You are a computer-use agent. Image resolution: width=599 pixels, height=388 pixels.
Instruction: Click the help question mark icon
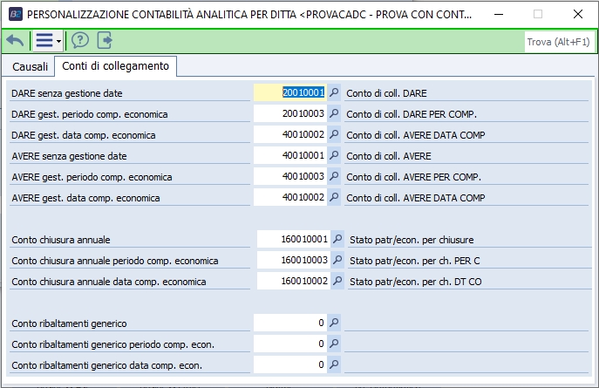[80, 41]
